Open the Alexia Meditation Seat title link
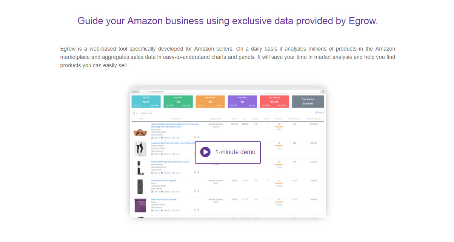This screenshot has height=242, width=454. pos(175,125)
